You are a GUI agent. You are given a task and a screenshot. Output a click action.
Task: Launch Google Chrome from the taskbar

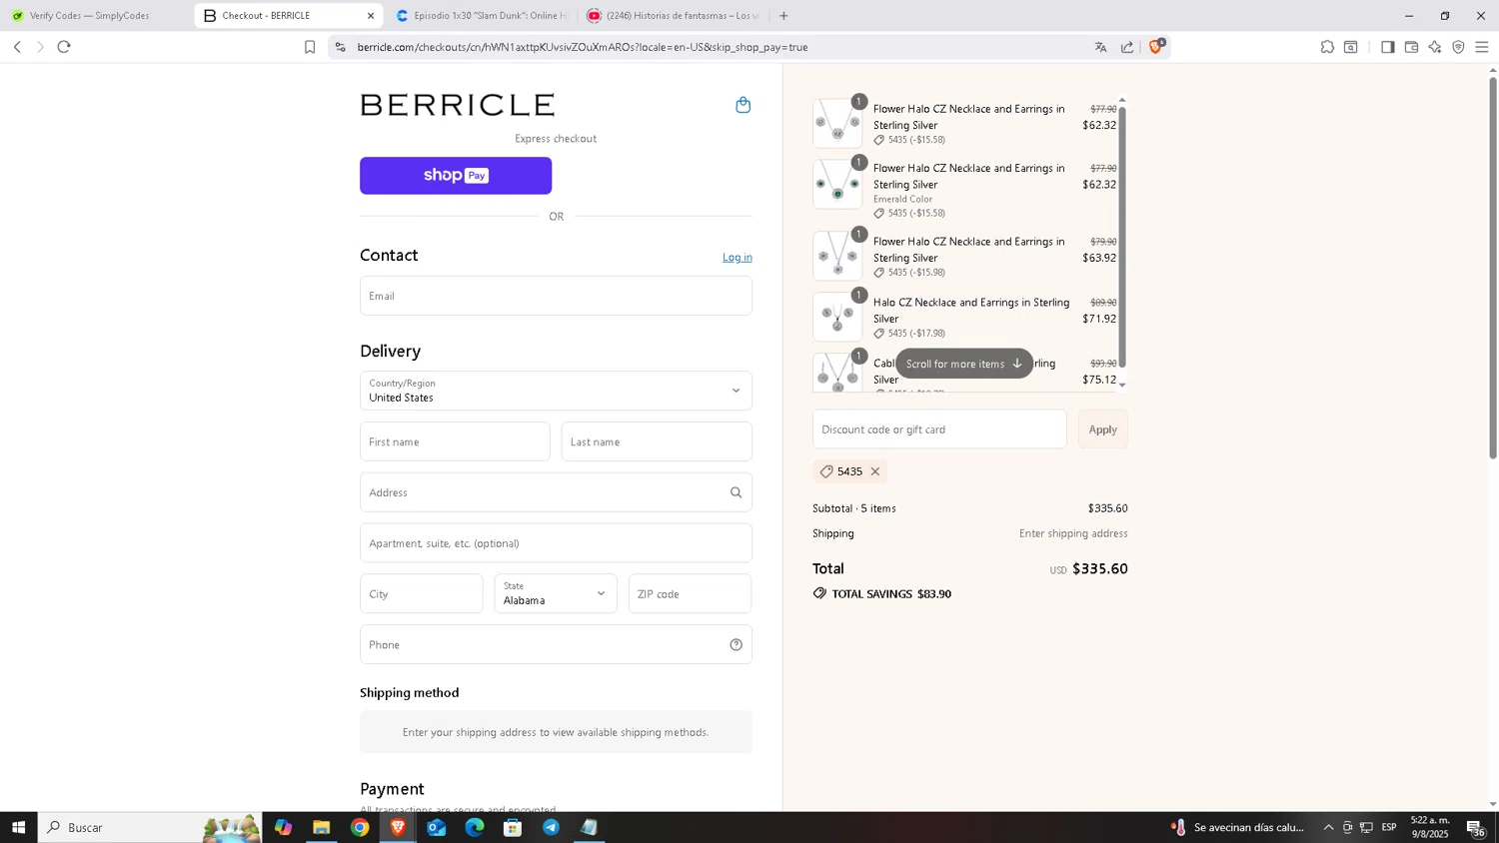point(360,827)
